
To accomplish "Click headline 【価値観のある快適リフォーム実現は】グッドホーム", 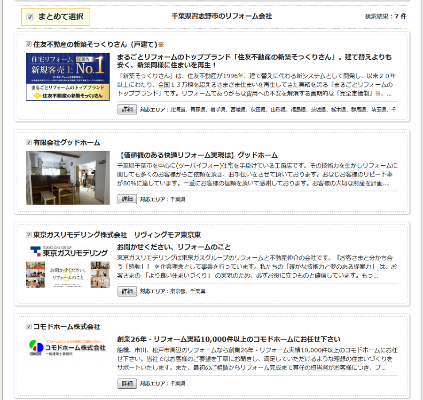I will tap(197, 155).
